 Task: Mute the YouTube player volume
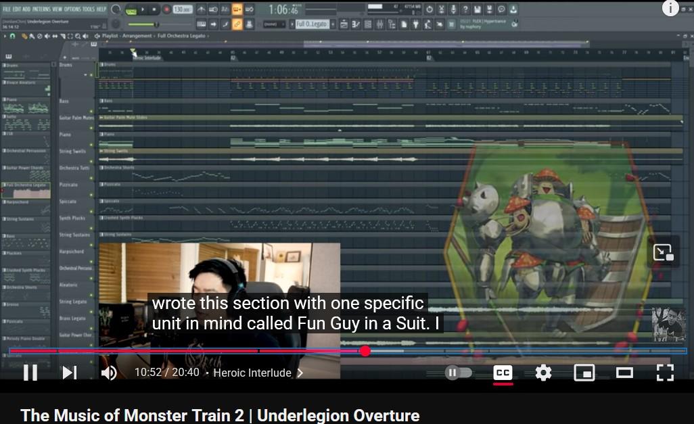pyautogui.click(x=109, y=373)
